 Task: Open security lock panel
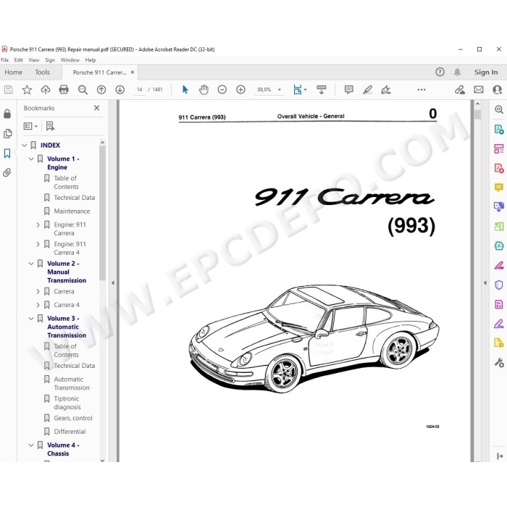[7, 114]
